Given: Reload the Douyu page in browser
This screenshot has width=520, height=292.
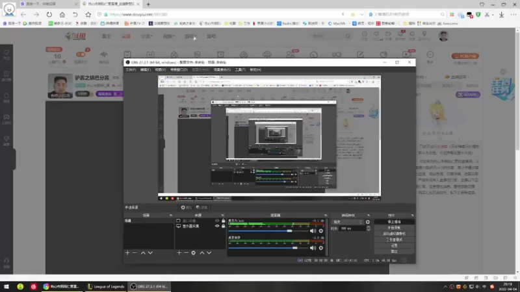Looking at the screenshot, I should [x=49, y=14].
